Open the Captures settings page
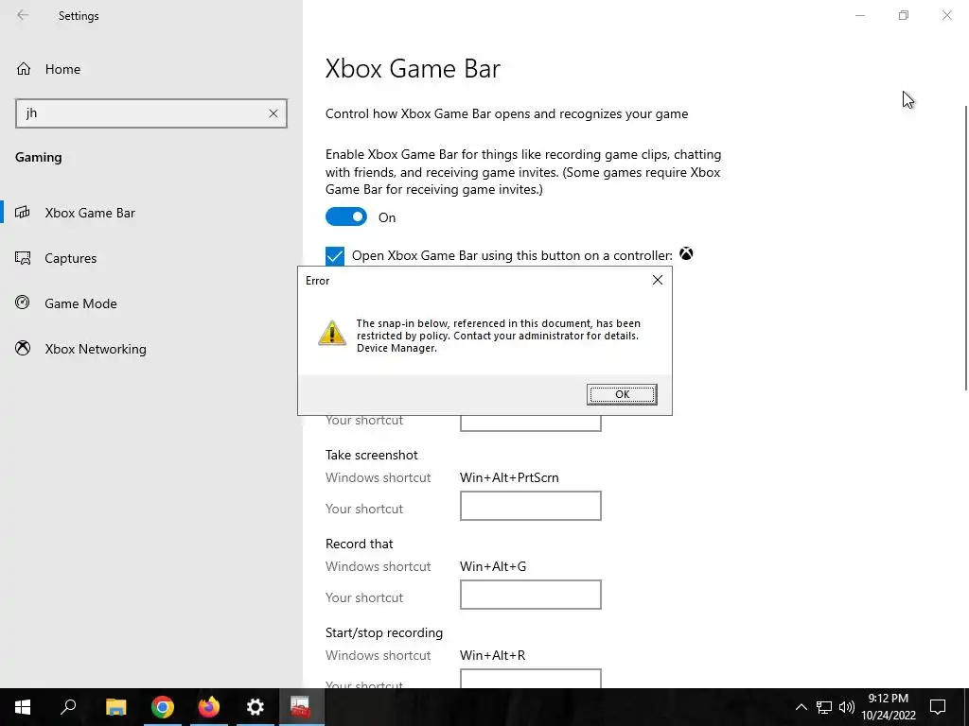Viewport: 969px width, 726px height. [151, 258]
